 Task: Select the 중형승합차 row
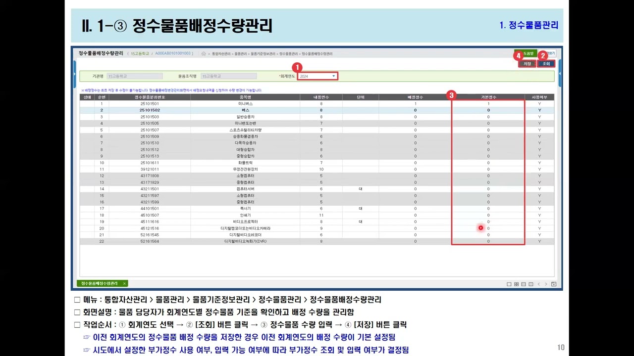[317, 156]
